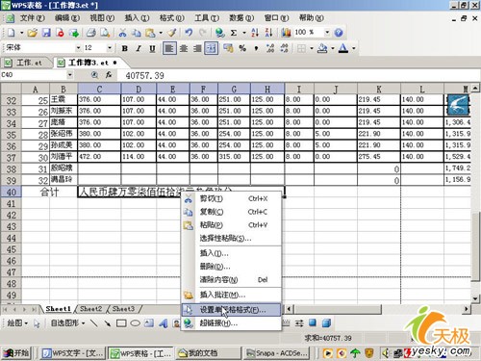Toggle Bold formatting
This screenshot has height=361, width=481.
[x=125, y=48]
